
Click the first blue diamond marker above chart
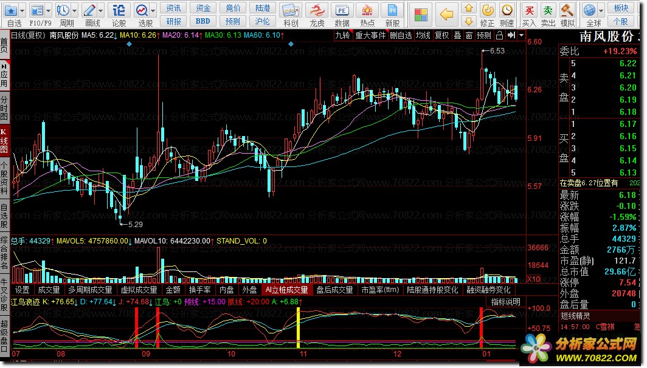[129, 44]
